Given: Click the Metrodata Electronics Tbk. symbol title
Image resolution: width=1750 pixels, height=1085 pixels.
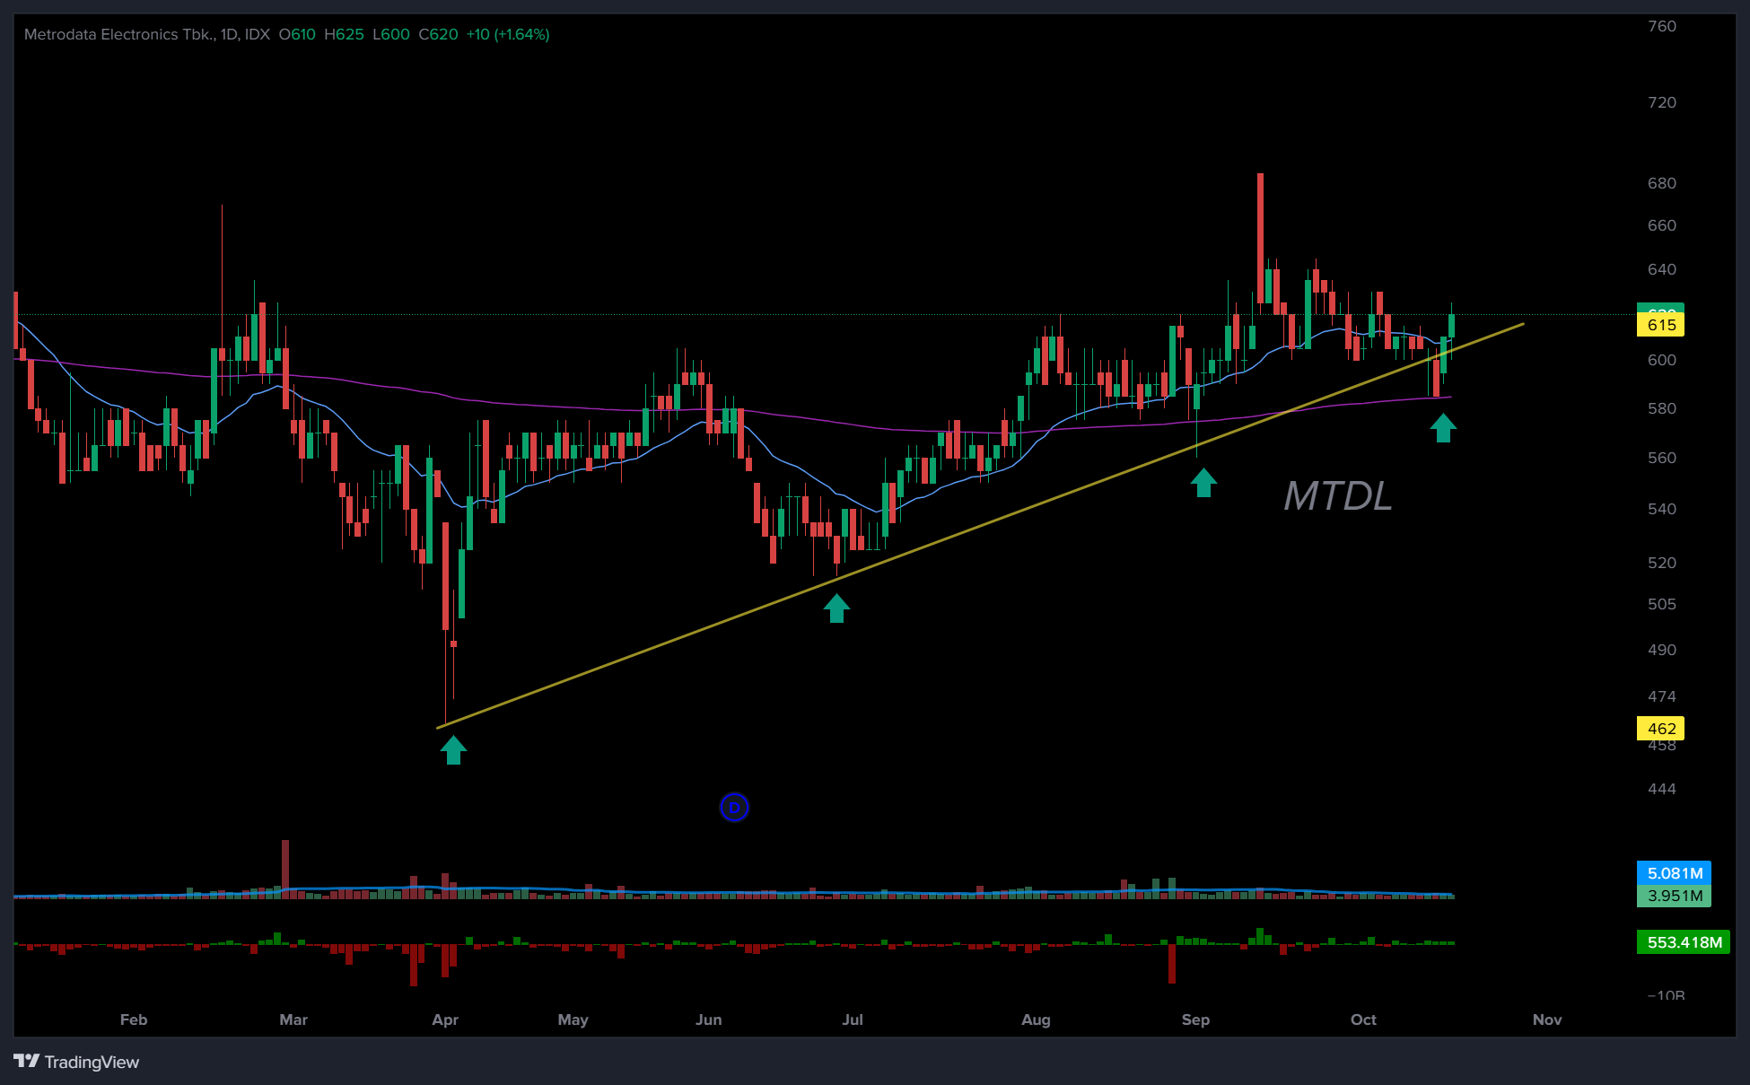Looking at the screenshot, I should click(x=118, y=34).
